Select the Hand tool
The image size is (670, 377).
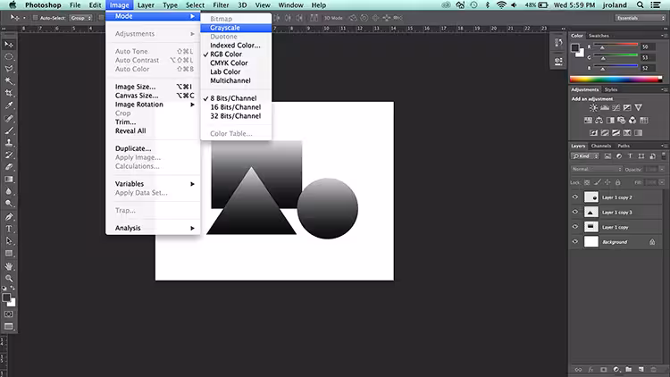(9, 266)
